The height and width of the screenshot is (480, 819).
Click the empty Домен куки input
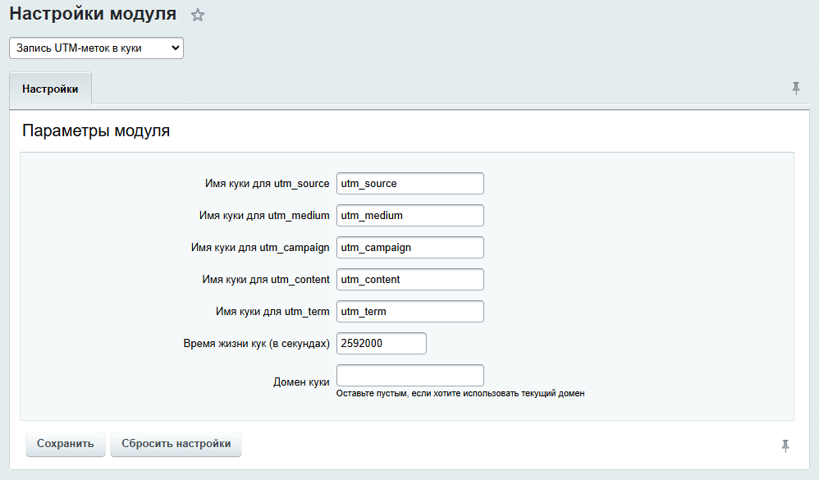409,375
